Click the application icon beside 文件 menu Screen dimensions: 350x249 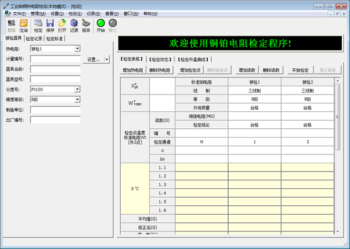tap(8, 13)
